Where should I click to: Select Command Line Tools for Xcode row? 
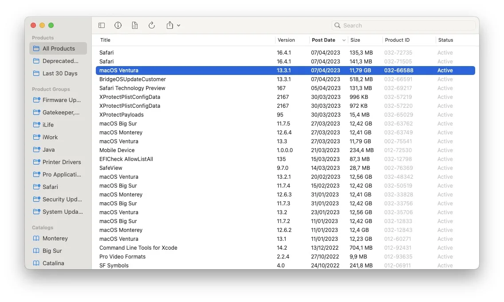coord(285,248)
